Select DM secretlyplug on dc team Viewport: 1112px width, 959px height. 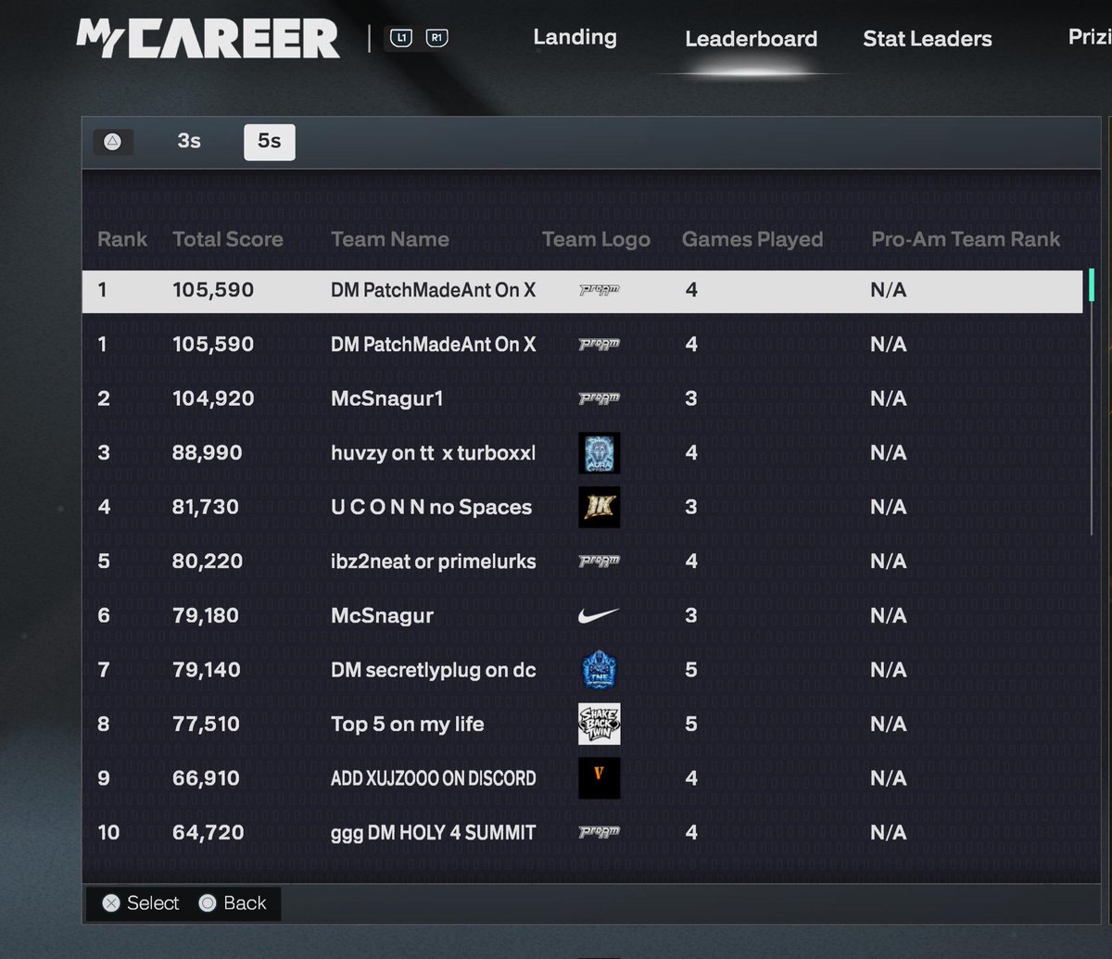[x=434, y=670]
